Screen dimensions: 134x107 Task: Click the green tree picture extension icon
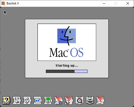tap(48, 100)
